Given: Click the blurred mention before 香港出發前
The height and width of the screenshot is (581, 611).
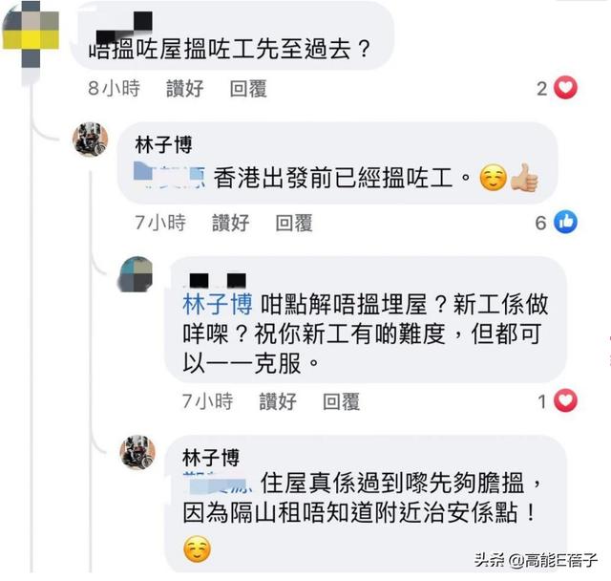Looking at the screenshot, I should 169,176.
